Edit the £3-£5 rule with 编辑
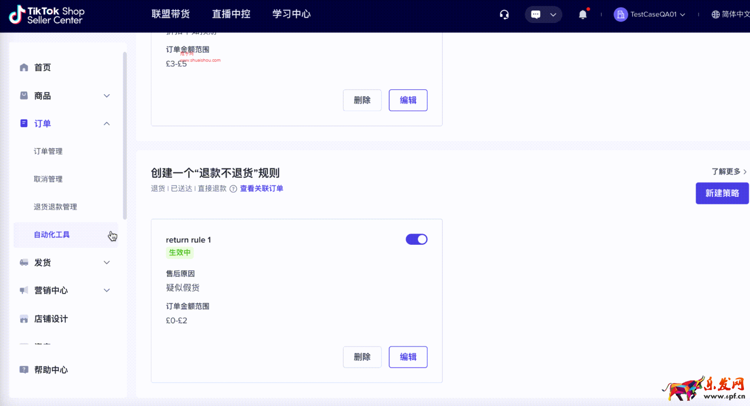Image resolution: width=750 pixels, height=406 pixels. point(408,100)
